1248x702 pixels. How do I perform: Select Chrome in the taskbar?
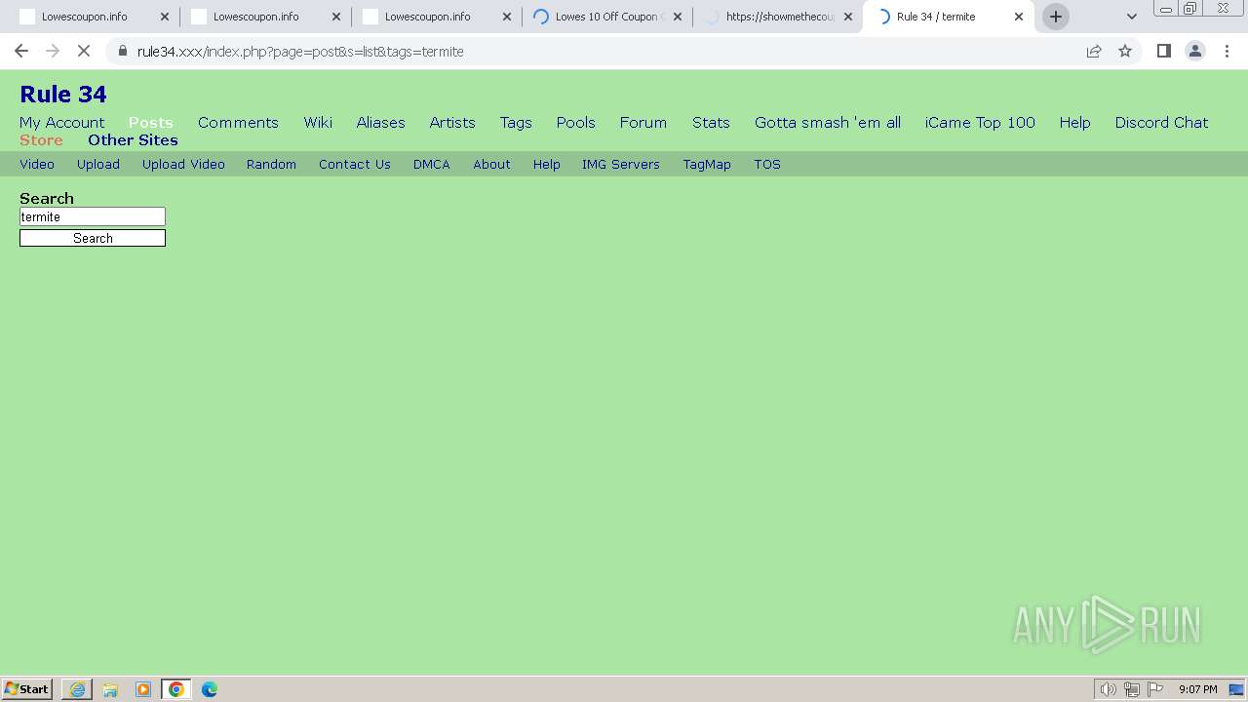(x=176, y=689)
